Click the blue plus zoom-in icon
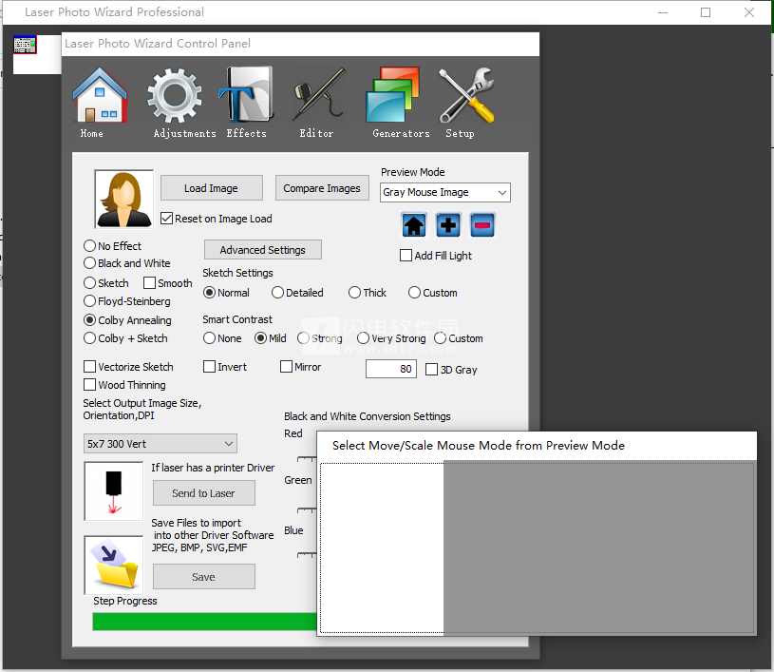 click(447, 225)
